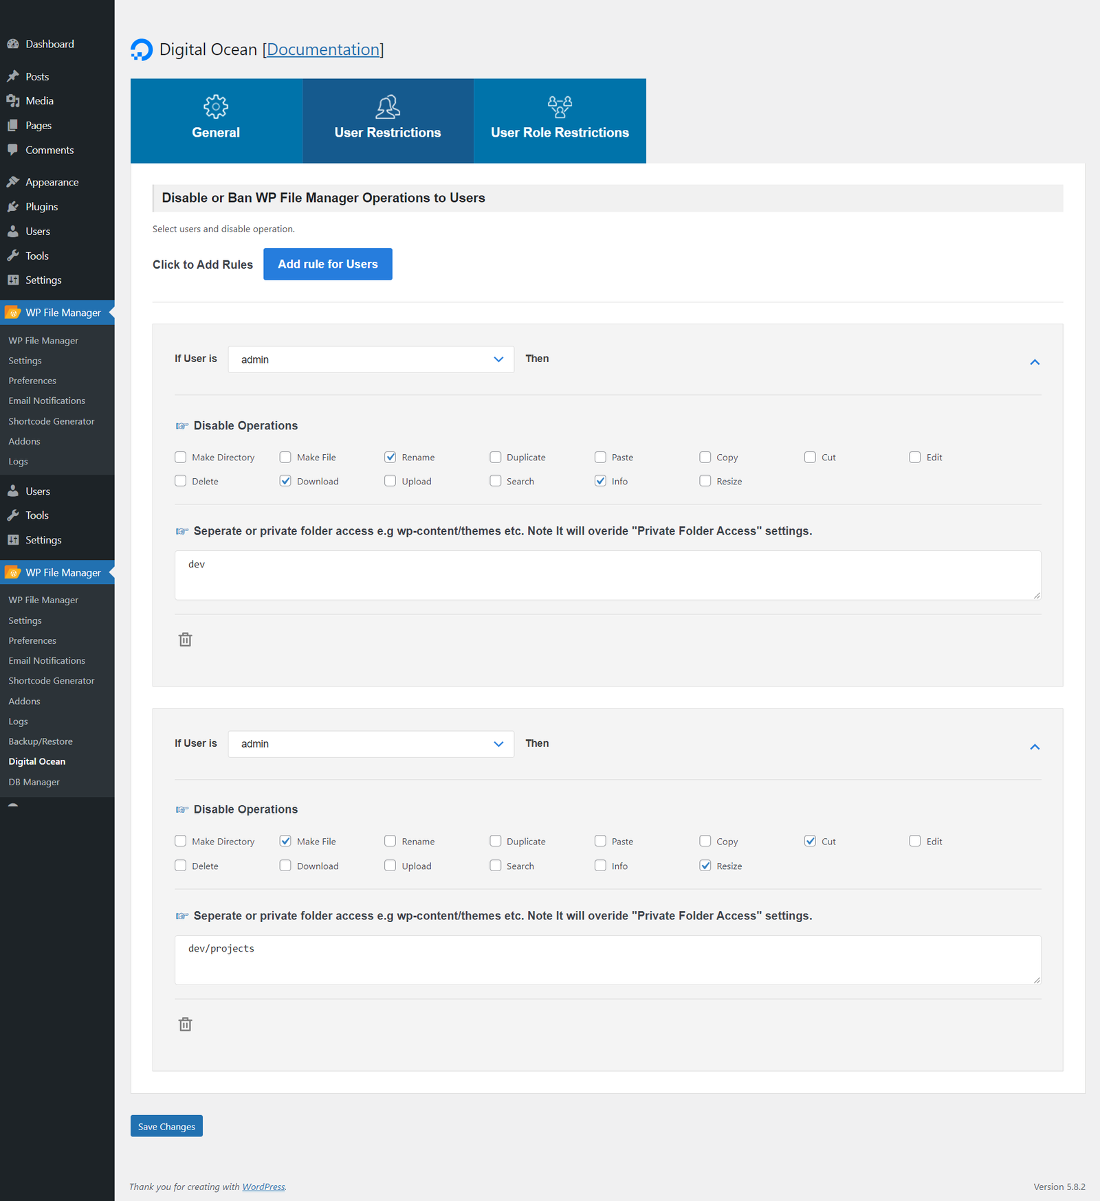Click the upper Users person icon
The height and width of the screenshot is (1201, 1100).
coord(13,232)
